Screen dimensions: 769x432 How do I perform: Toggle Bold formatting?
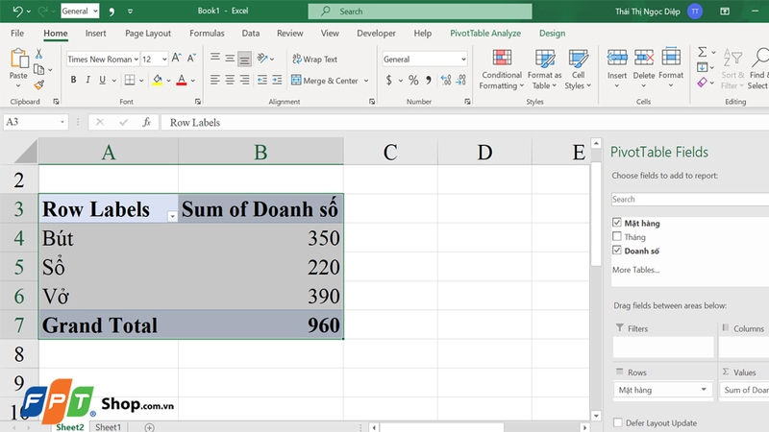[x=73, y=80]
